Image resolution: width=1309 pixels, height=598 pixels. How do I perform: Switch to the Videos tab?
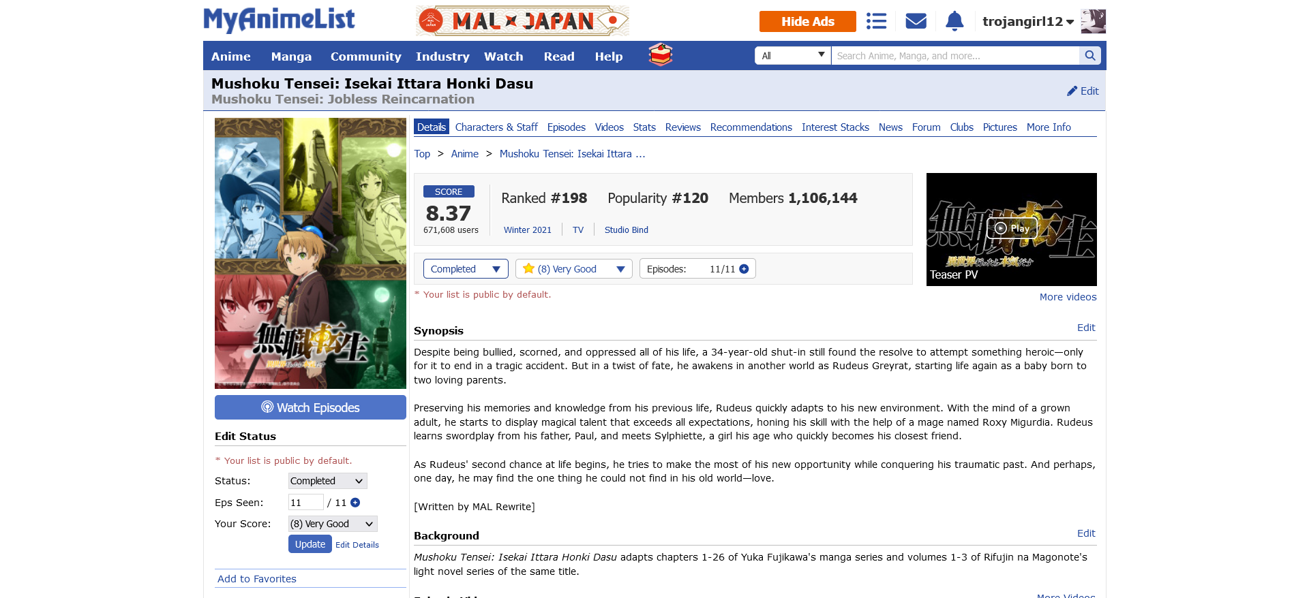[x=610, y=127]
